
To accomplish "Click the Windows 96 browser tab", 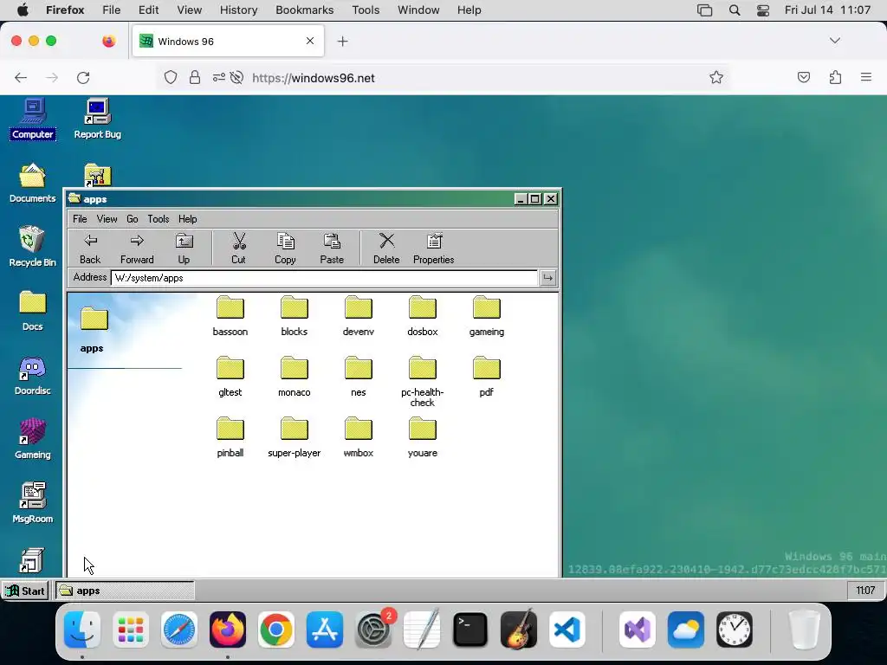I will (x=228, y=42).
